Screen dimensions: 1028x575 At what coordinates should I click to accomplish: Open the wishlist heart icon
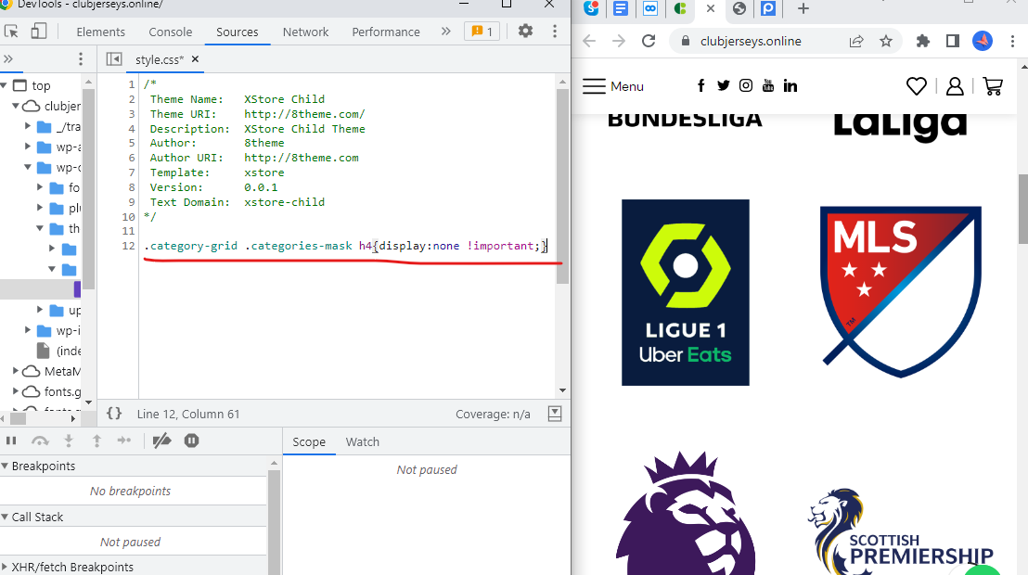tap(917, 86)
